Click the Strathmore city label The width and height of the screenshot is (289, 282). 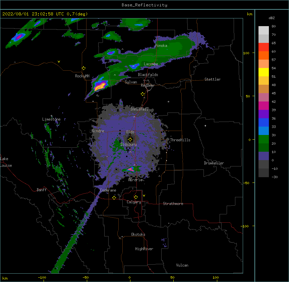pos(173,204)
